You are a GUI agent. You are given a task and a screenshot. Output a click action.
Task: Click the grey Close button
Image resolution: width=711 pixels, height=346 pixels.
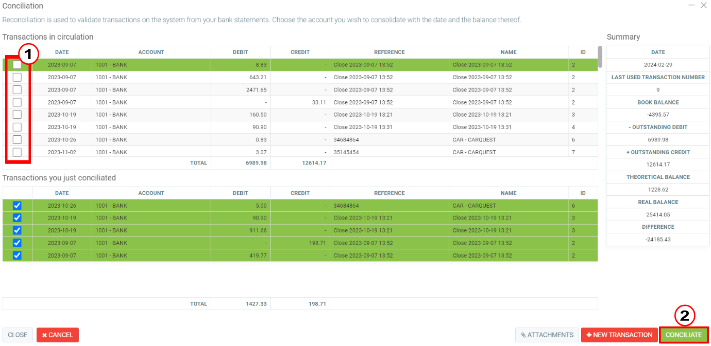click(x=18, y=335)
